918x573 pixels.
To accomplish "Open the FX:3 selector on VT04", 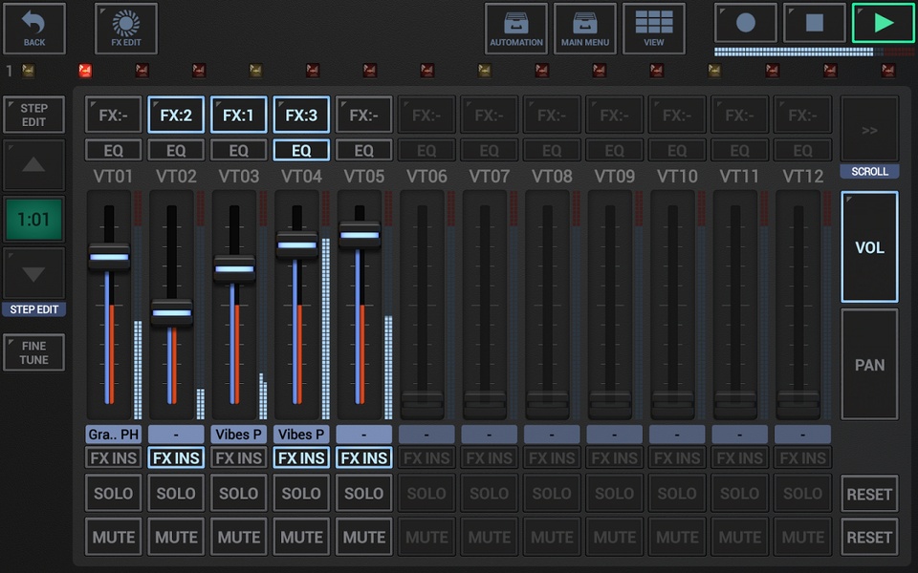I will click(301, 115).
